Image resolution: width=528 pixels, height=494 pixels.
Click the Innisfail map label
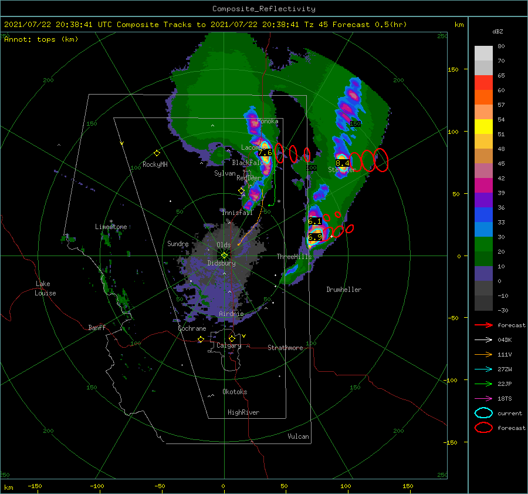pyautogui.click(x=237, y=213)
